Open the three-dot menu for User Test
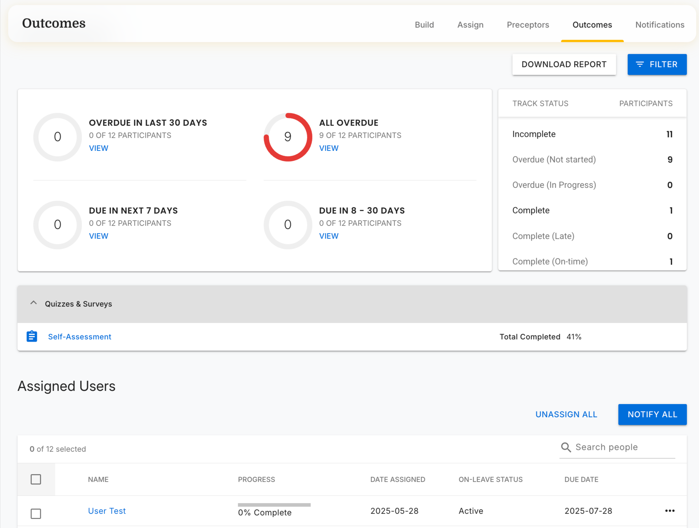Screen dimensions: 699x528 click(670, 511)
